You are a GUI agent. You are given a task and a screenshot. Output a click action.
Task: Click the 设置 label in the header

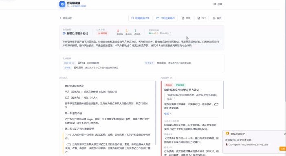tap(220, 4)
